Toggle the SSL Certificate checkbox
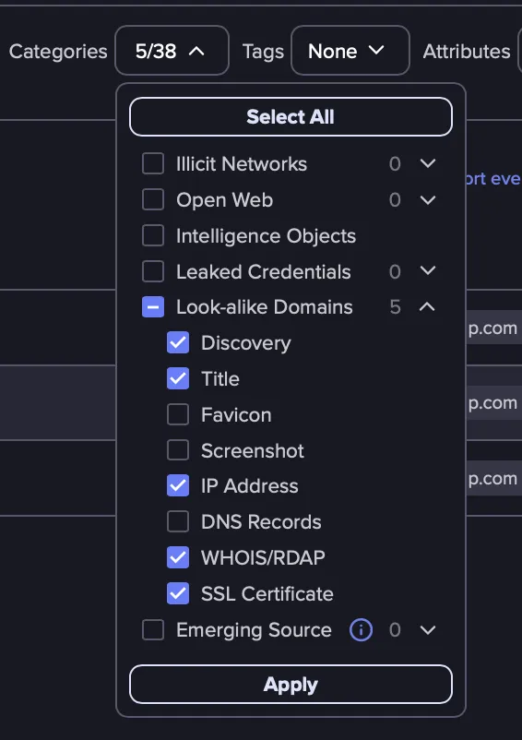The image size is (522, 740). point(178,593)
